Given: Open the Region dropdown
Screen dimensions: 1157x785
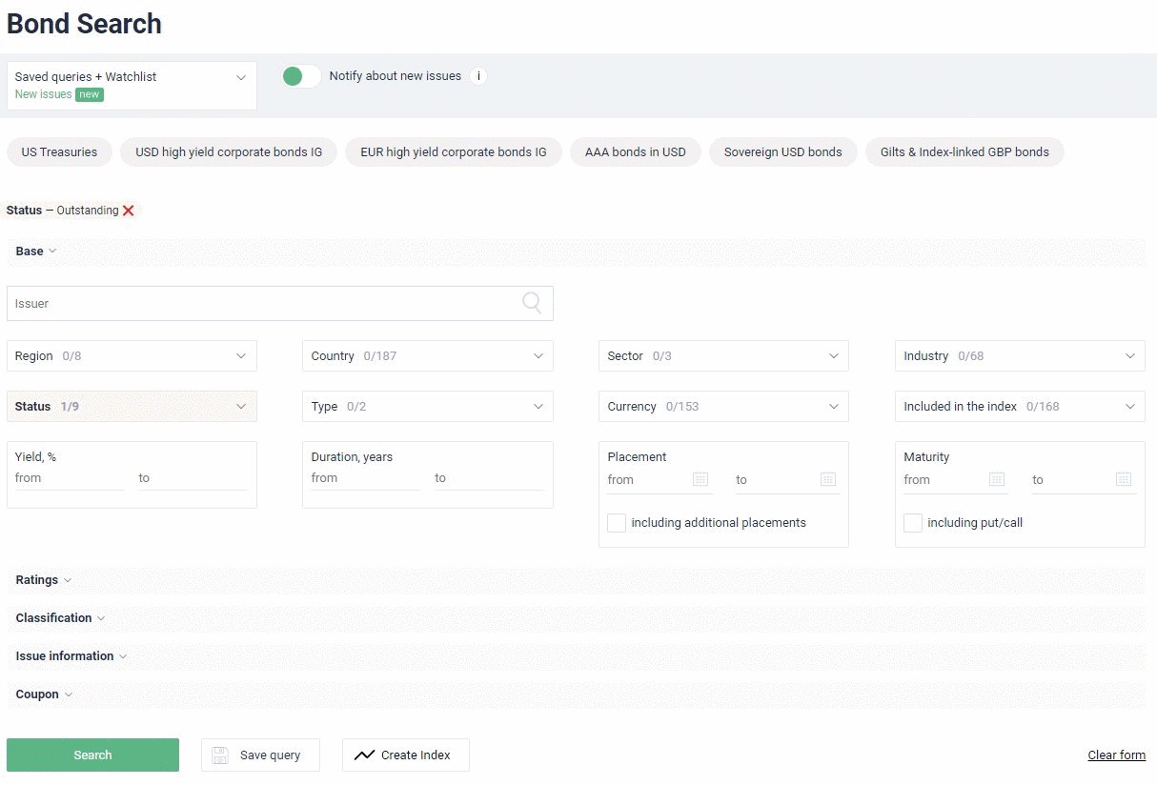Looking at the screenshot, I should (132, 356).
